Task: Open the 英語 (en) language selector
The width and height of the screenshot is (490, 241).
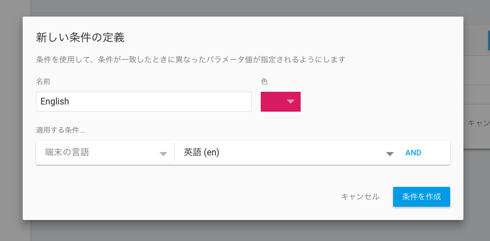Action: [x=287, y=153]
